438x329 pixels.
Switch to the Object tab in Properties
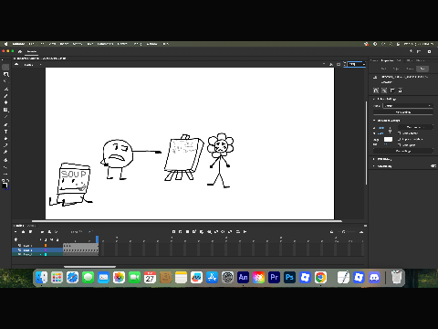396,69
